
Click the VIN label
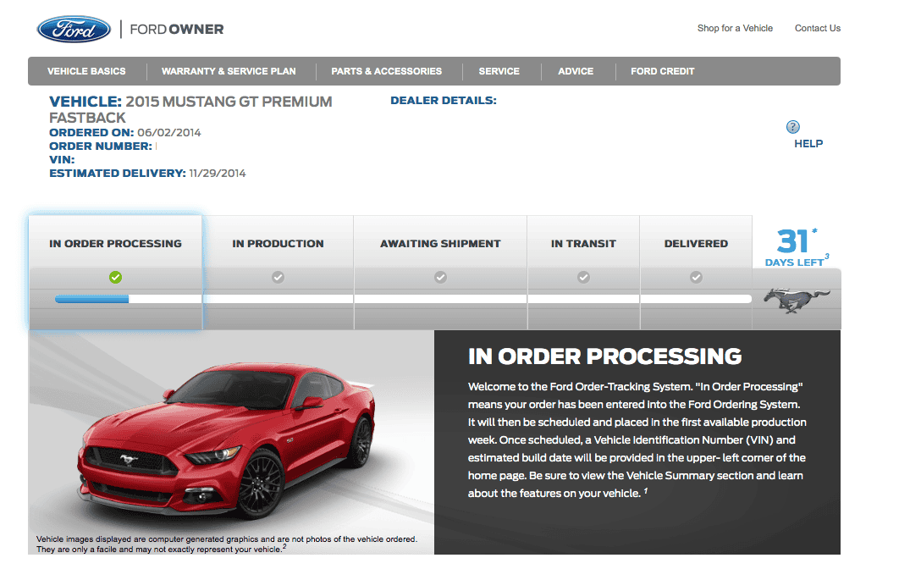tap(62, 160)
